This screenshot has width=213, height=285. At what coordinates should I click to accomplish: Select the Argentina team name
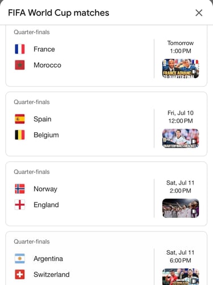[48, 259]
